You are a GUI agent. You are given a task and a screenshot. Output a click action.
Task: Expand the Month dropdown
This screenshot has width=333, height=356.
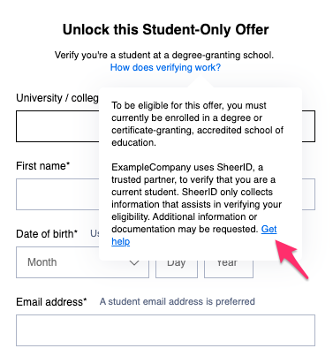[82, 262]
